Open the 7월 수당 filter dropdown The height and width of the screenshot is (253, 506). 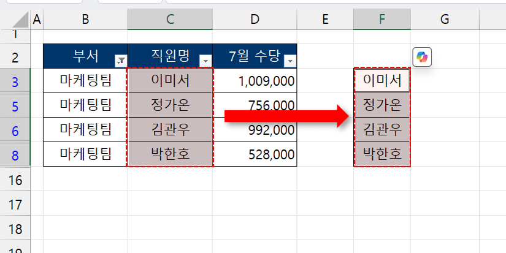290,61
